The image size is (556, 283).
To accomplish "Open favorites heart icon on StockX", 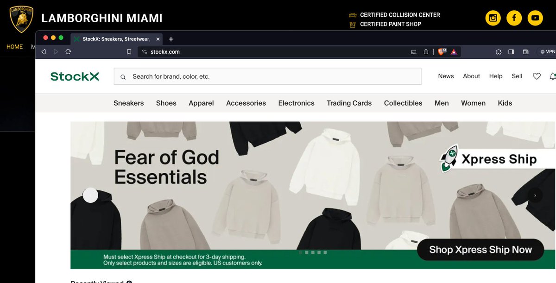I will point(537,76).
